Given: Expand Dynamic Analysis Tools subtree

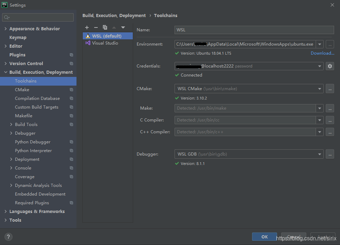Looking at the screenshot, I should point(11,185).
